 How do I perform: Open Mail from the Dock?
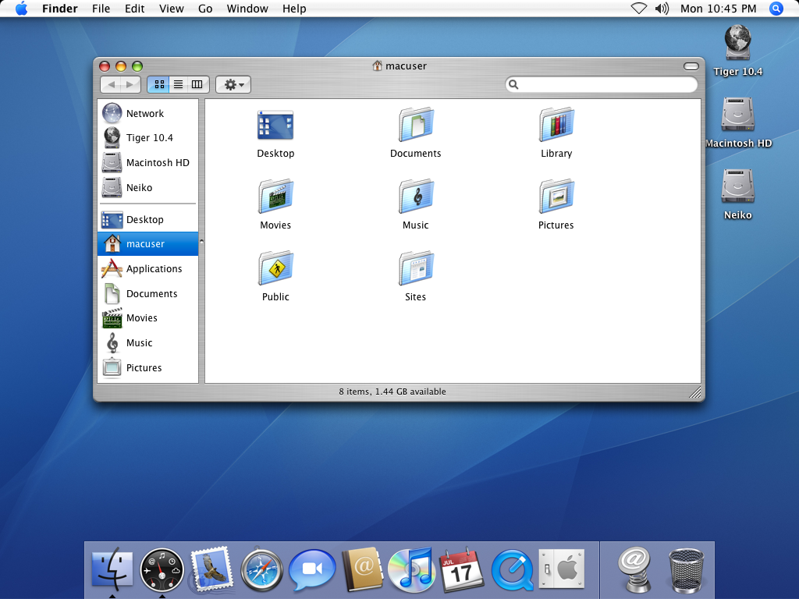[x=210, y=569]
